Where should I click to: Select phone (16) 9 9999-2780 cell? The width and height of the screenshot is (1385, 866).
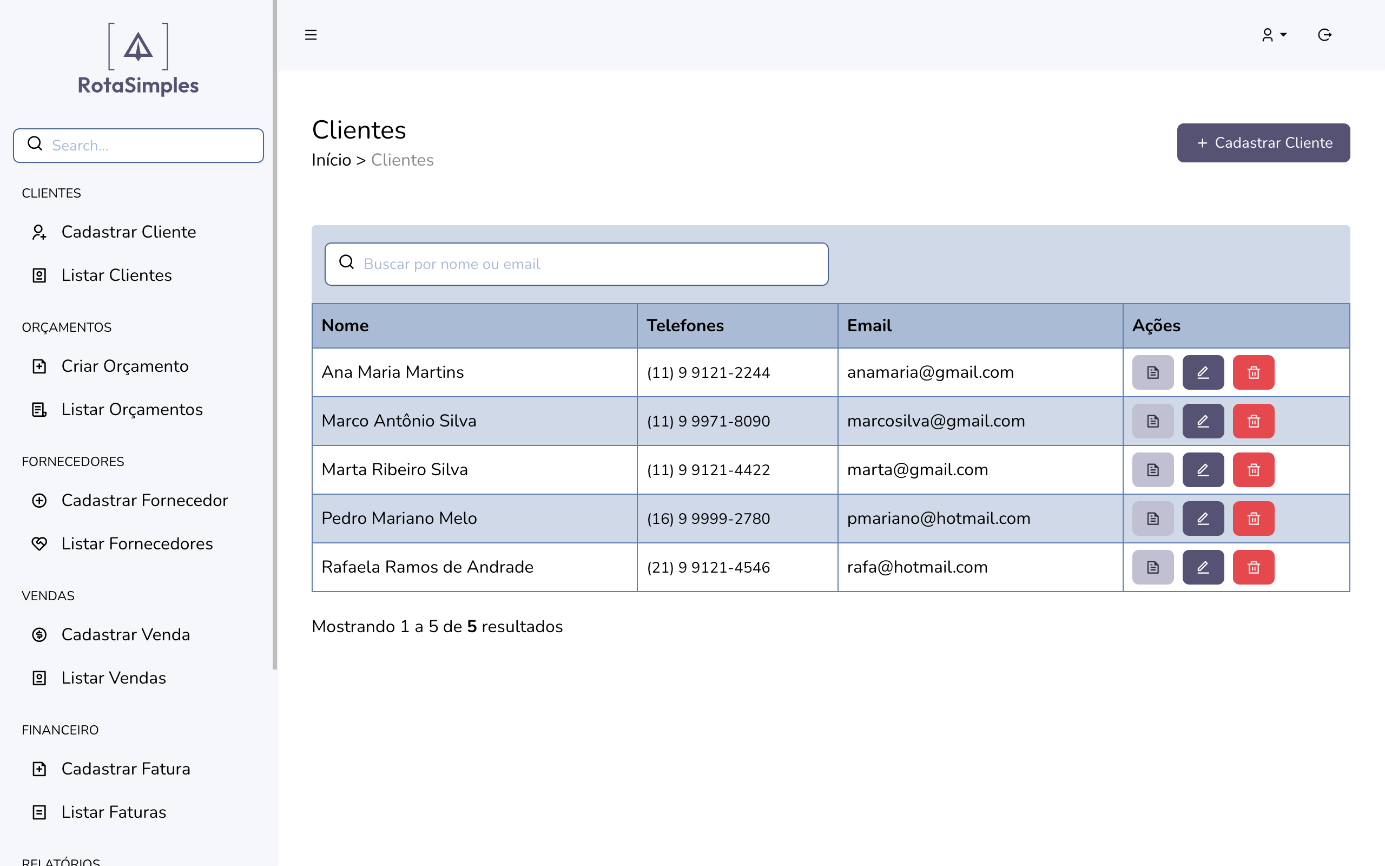(x=737, y=519)
